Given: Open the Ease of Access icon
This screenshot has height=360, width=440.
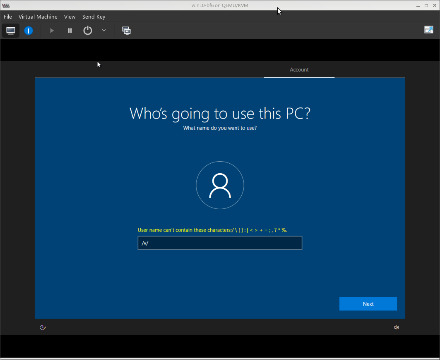Looking at the screenshot, I should 43,327.
